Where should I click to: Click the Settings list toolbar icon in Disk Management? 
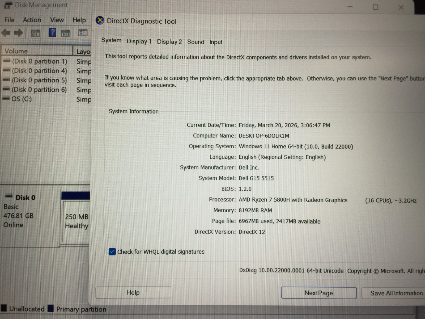(x=83, y=33)
